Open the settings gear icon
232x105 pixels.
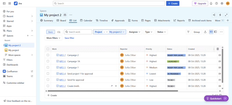[222, 3]
